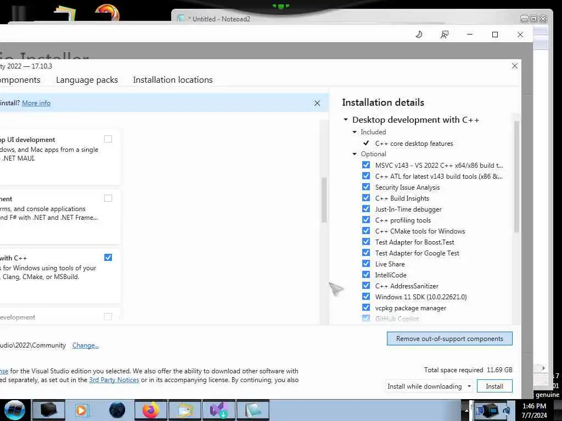Close the Notepad2 window
The width and height of the screenshot is (562, 421).
click(543, 19)
